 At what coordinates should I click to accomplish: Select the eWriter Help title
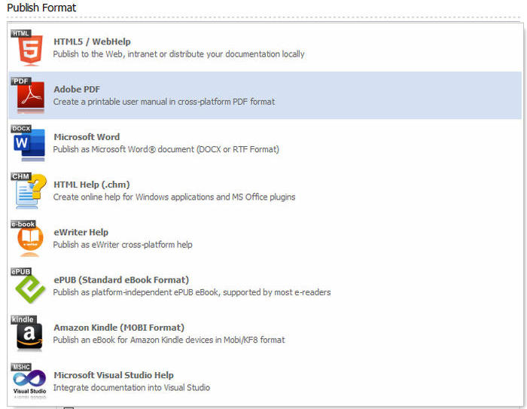click(x=81, y=232)
